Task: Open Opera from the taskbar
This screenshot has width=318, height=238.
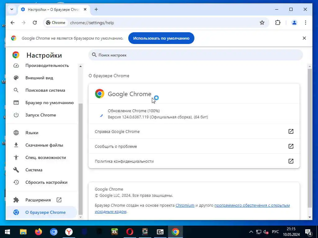Action: [x=130, y=232]
